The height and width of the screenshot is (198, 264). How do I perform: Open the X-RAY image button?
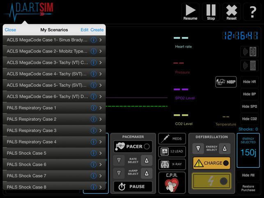tap(172, 164)
